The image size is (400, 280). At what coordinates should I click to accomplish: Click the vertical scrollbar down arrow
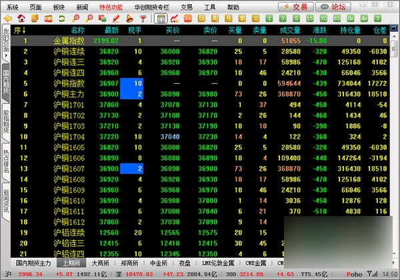pyautogui.click(x=394, y=253)
